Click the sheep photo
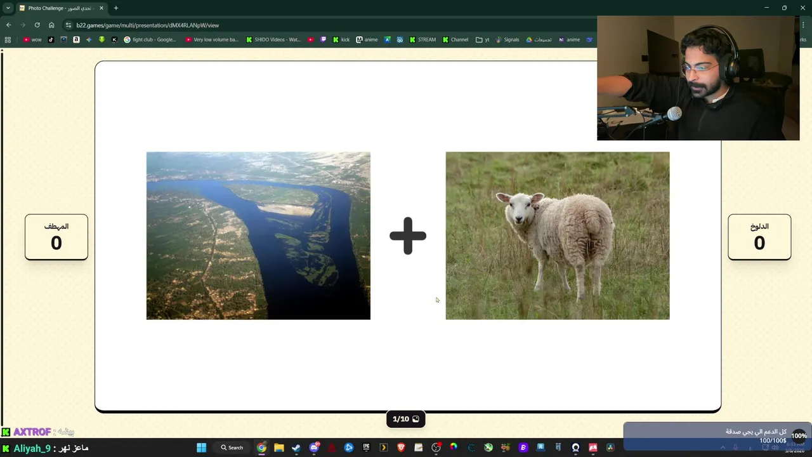The height and width of the screenshot is (457, 812). pyautogui.click(x=558, y=235)
